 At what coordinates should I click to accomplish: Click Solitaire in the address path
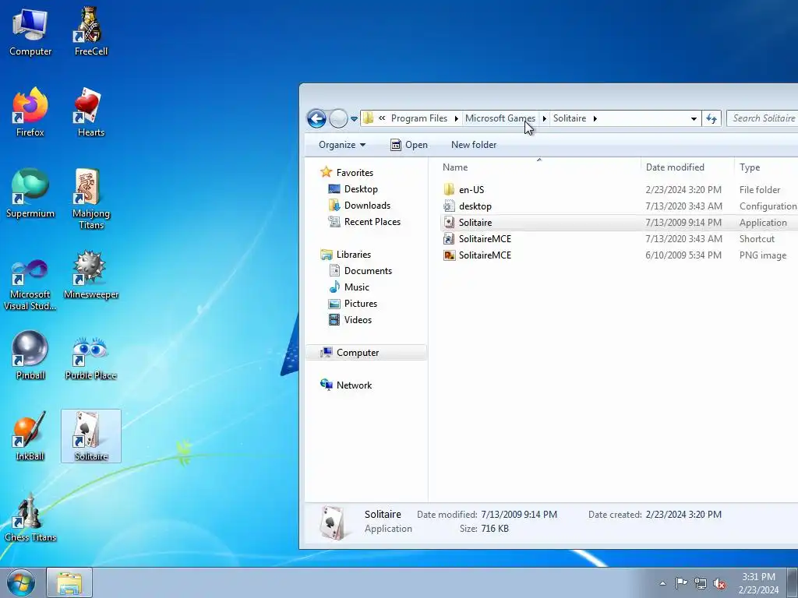(569, 118)
